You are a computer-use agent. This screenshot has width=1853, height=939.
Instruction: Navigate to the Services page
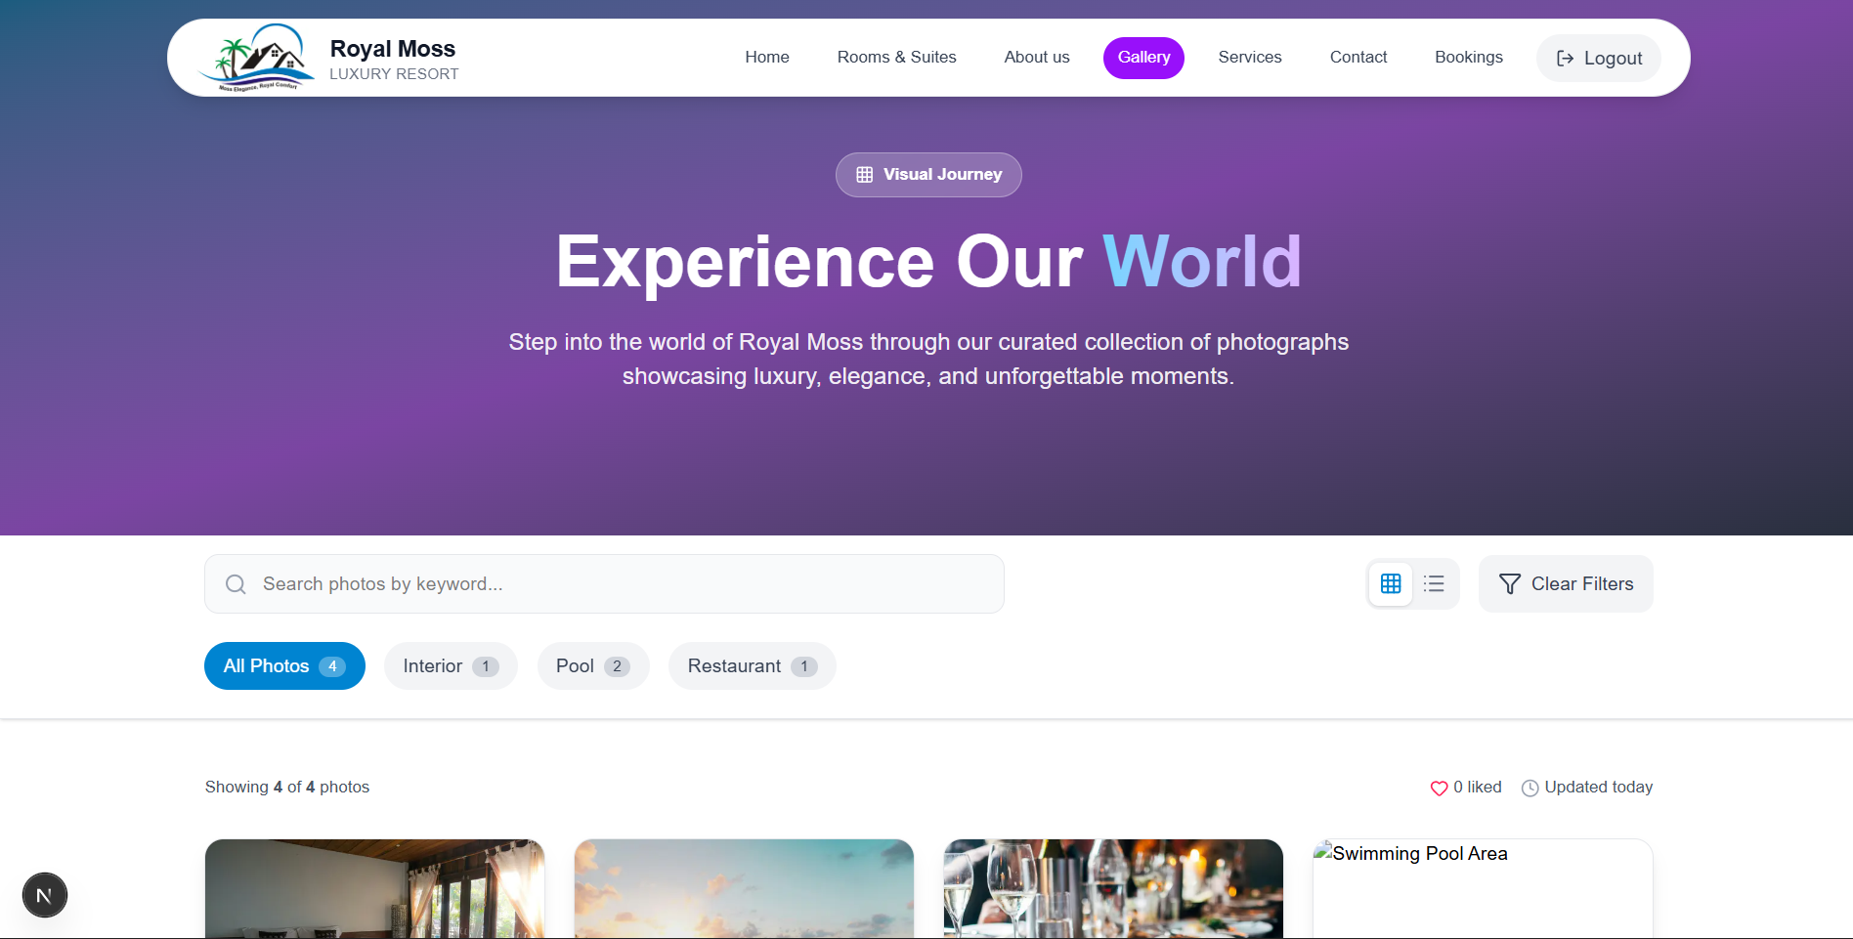(x=1249, y=58)
